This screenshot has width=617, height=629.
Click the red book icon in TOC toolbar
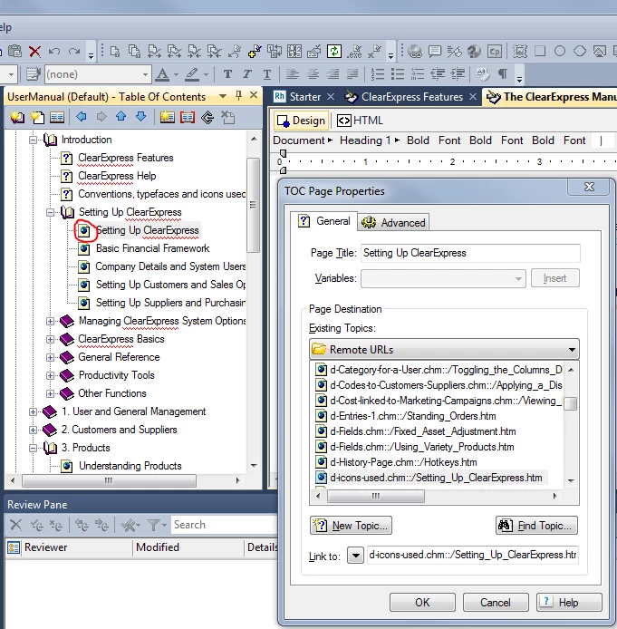pyautogui.click(x=188, y=117)
